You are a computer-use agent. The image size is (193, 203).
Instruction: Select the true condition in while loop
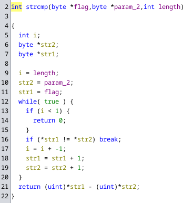point(52,101)
